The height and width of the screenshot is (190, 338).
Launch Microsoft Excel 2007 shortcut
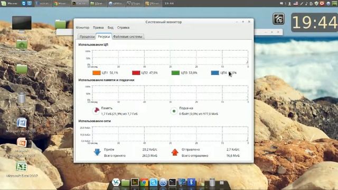coord(22,167)
